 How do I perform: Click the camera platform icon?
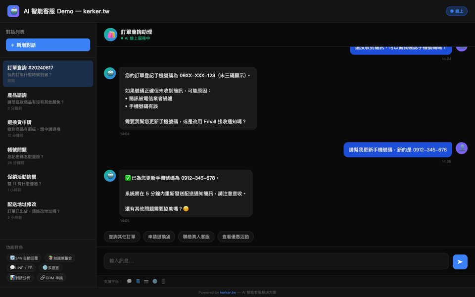coord(146,281)
